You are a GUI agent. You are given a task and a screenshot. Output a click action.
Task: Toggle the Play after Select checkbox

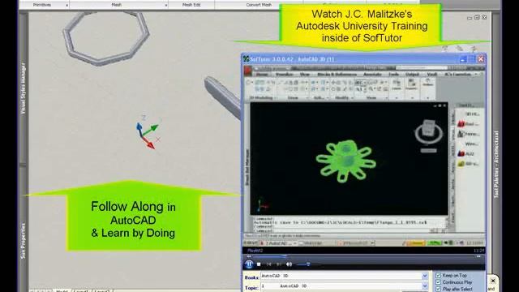(438, 289)
